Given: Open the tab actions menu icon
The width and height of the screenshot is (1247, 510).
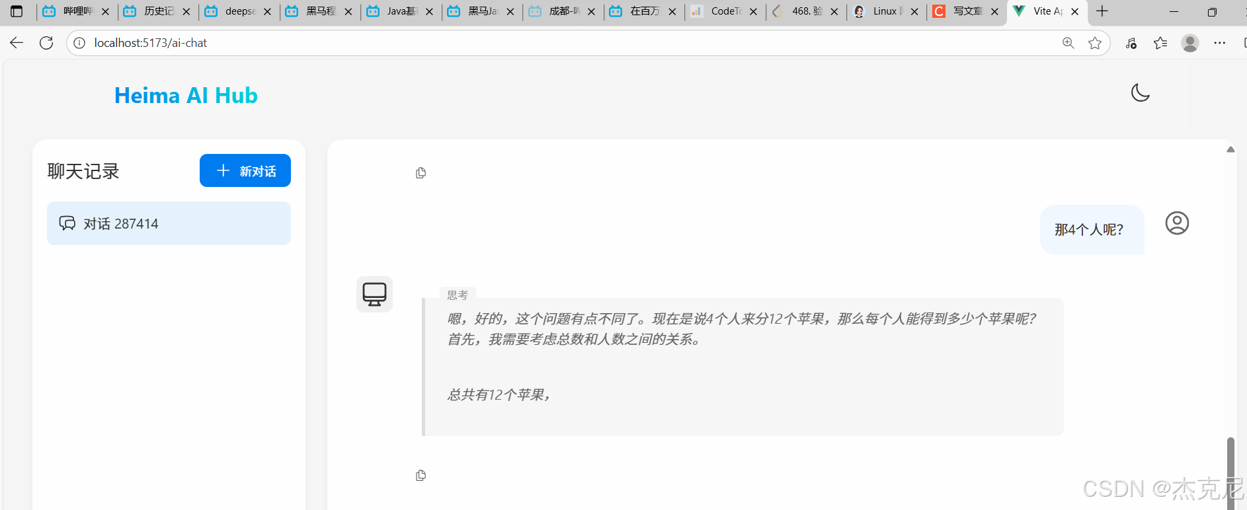Looking at the screenshot, I should (x=17, y=11).
